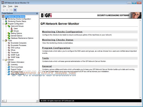Click the Version Information icon
143x107 pixels.
click(x=9, y=62)
